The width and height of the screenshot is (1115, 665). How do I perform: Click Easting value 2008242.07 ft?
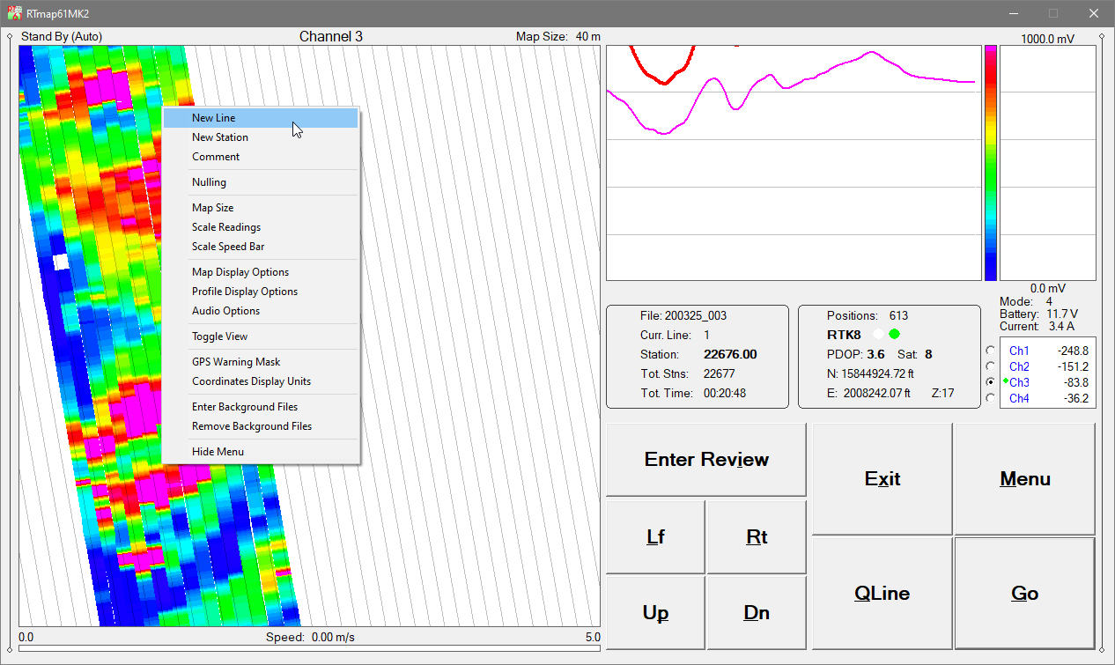[x=868, y=393]
